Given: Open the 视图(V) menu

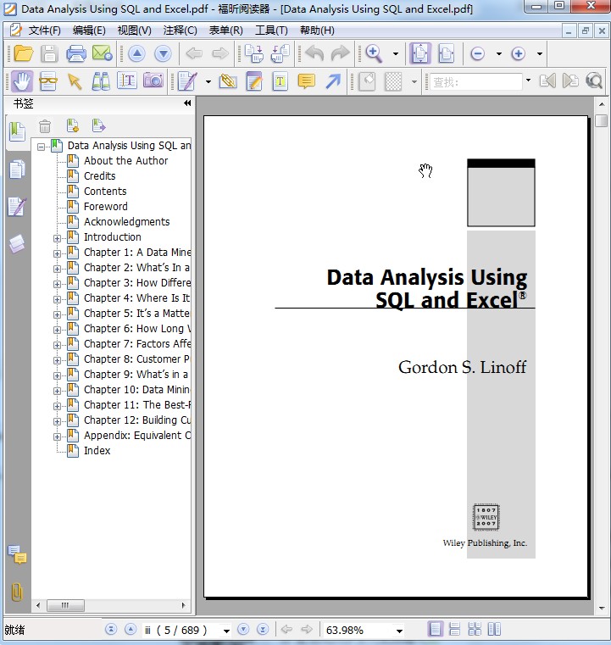Looking at the screenshot, I should (134, 31).
